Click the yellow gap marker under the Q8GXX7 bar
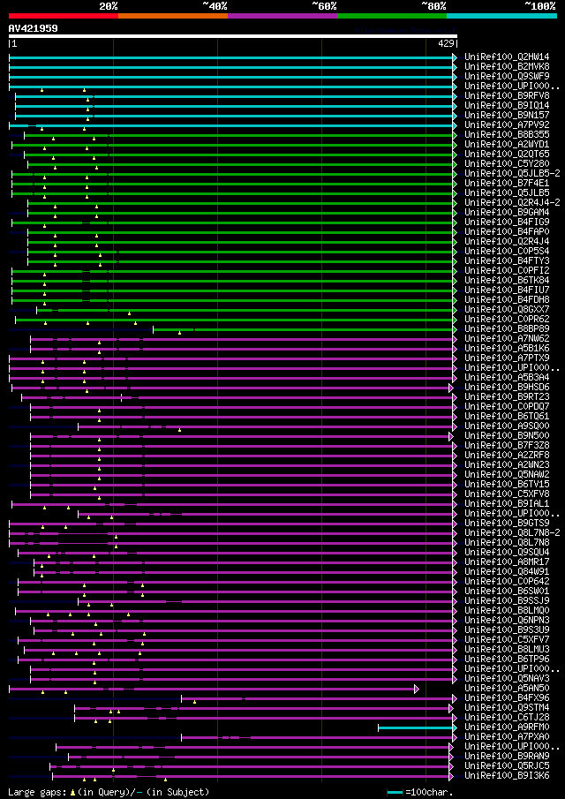The image size is (565, 799). [x=130, y=313]
